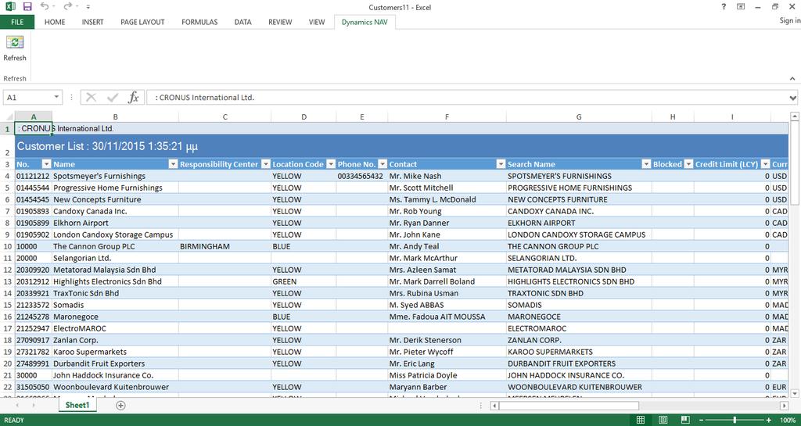Open the Blocked column filter dropdown

pos(688,164)
